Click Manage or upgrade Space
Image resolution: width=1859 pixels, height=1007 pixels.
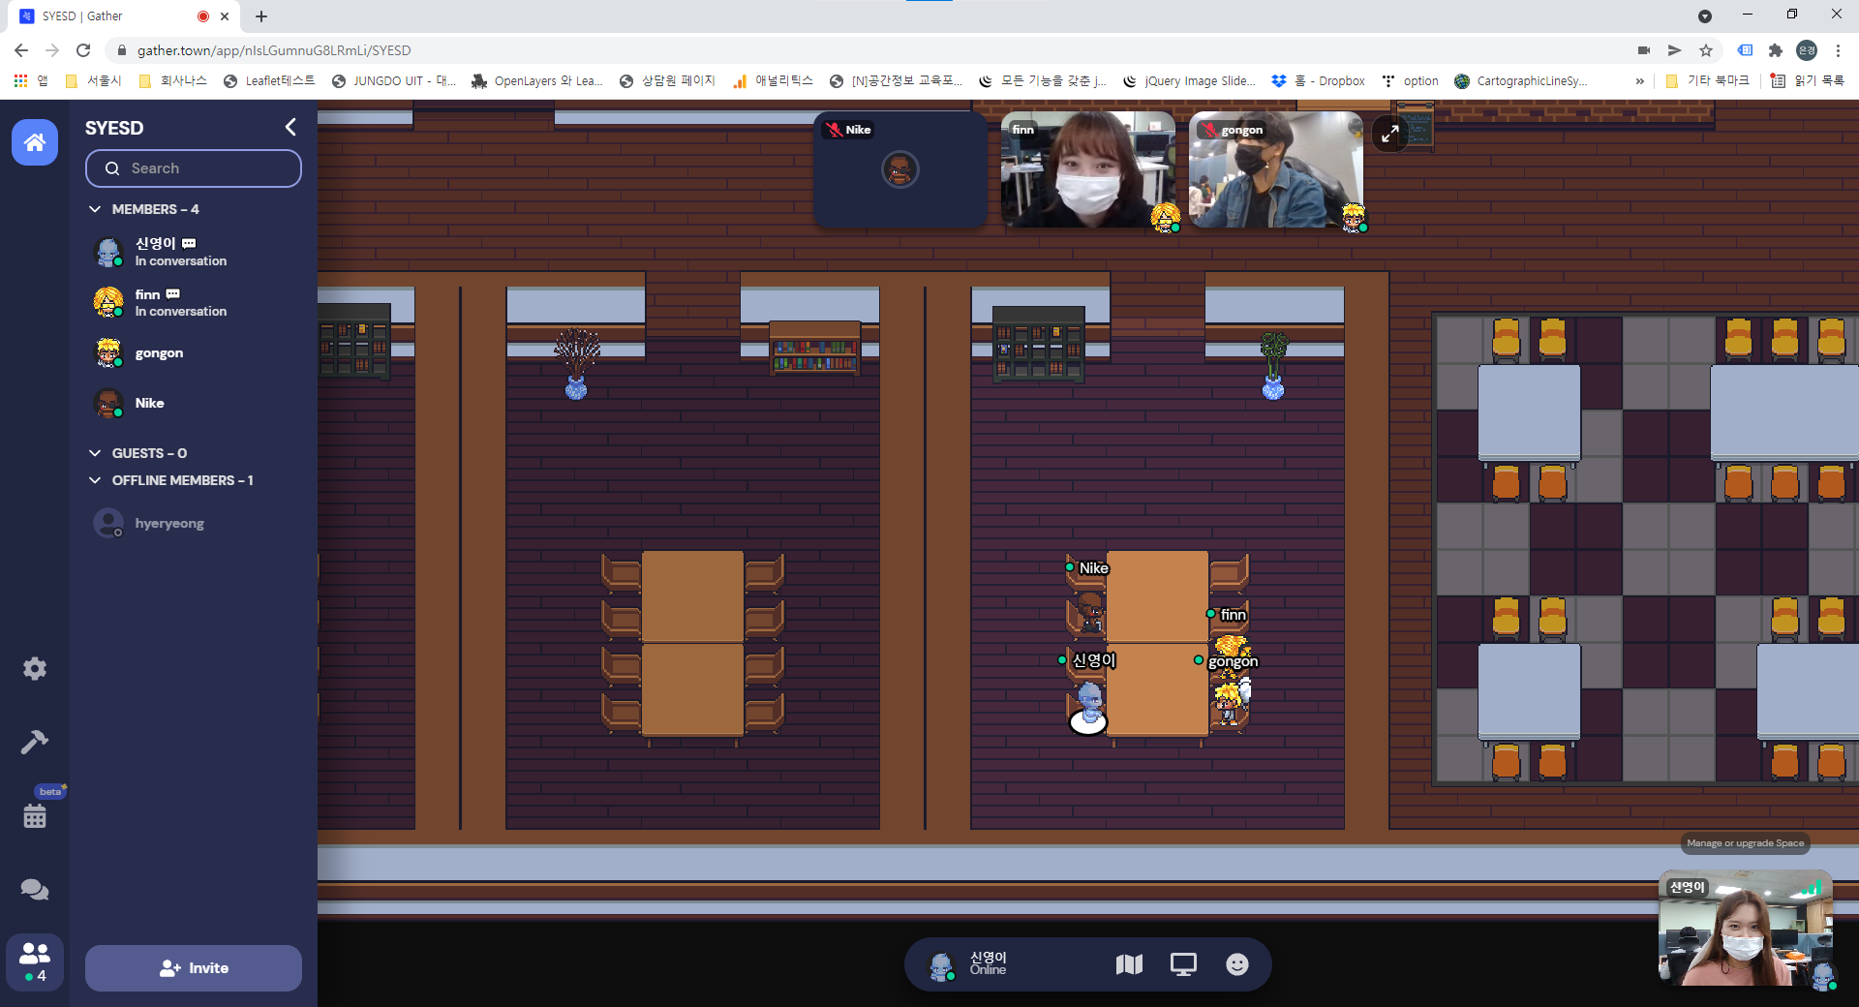1745,843
